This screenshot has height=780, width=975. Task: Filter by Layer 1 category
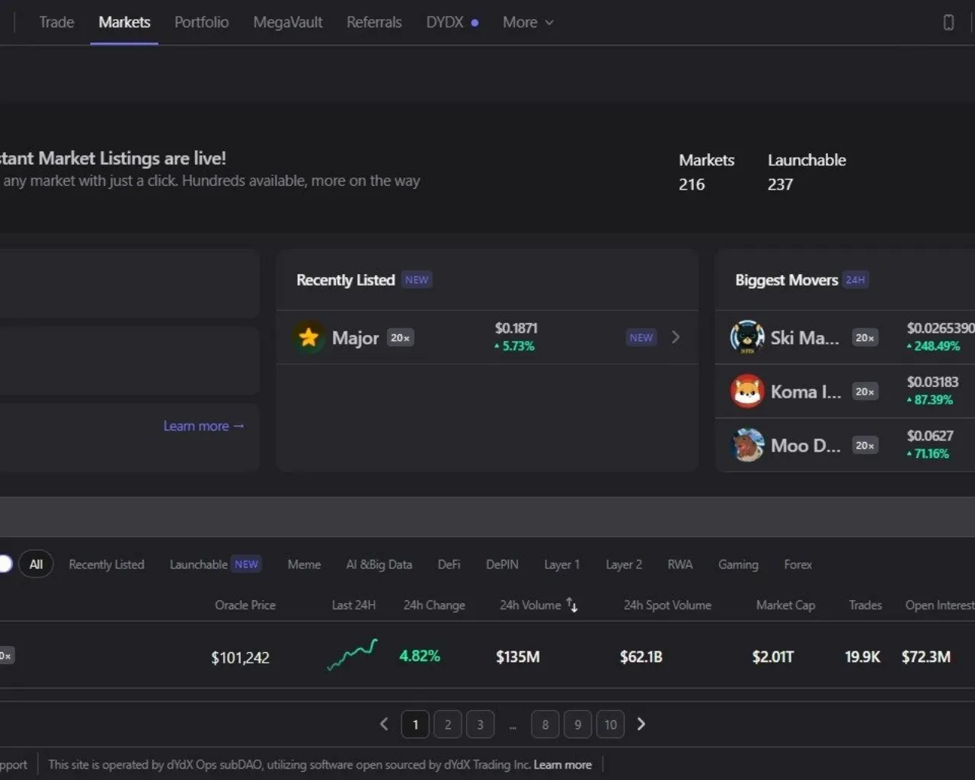point(561,564)
